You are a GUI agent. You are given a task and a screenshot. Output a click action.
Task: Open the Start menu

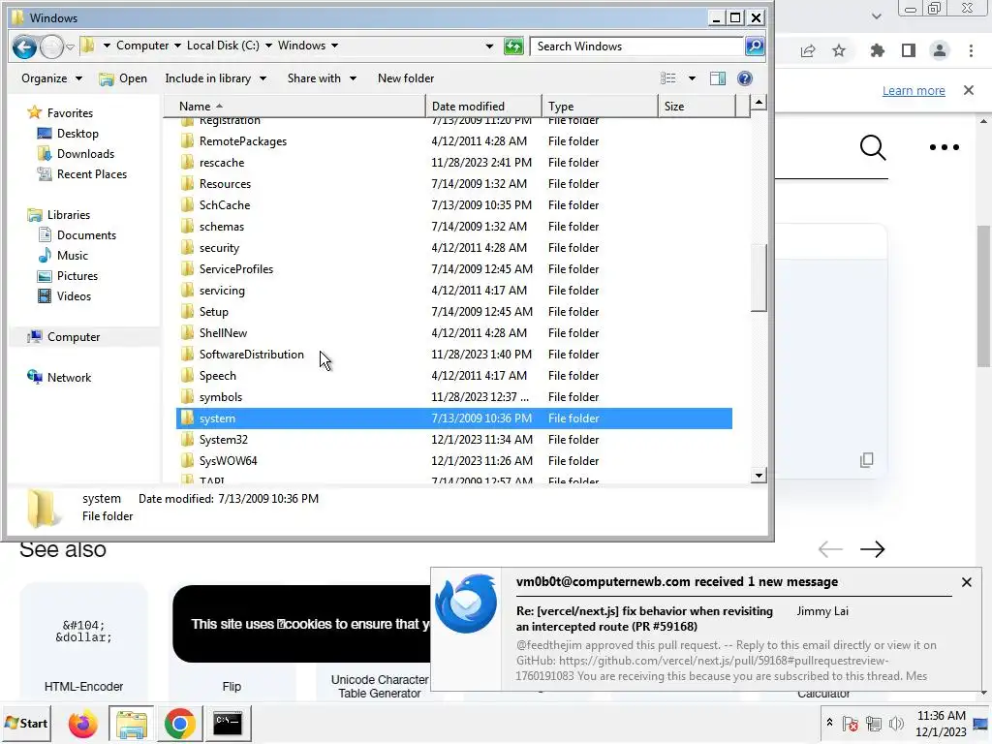click(x=26, y=723)
